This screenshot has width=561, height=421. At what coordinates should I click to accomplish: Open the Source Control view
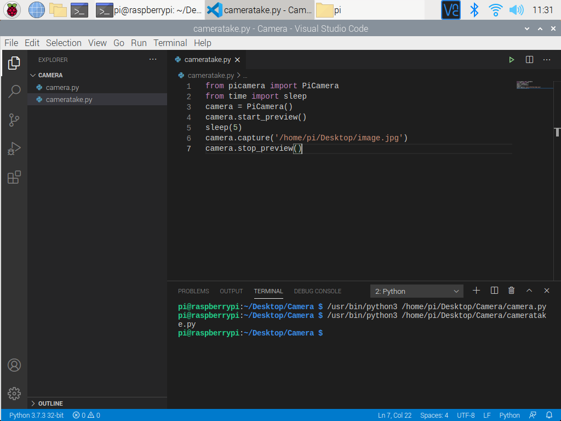coord(14,120)
